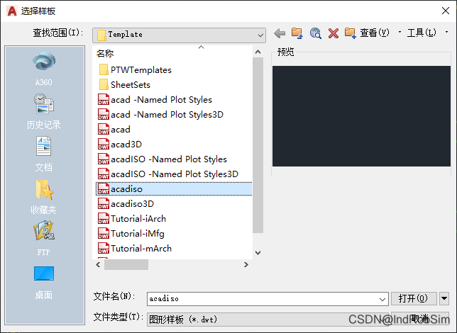Go back to previous folder

[280, 33]
